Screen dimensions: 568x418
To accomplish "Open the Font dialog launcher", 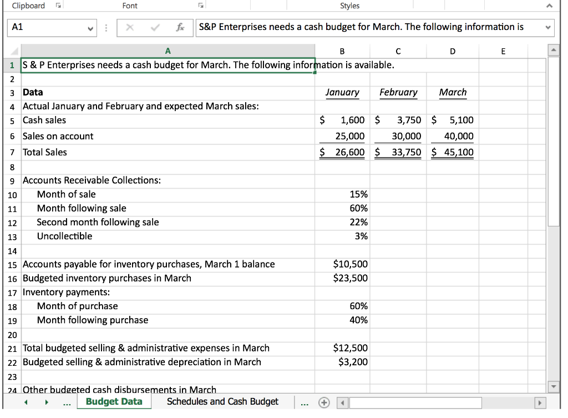I will point(201,6).
